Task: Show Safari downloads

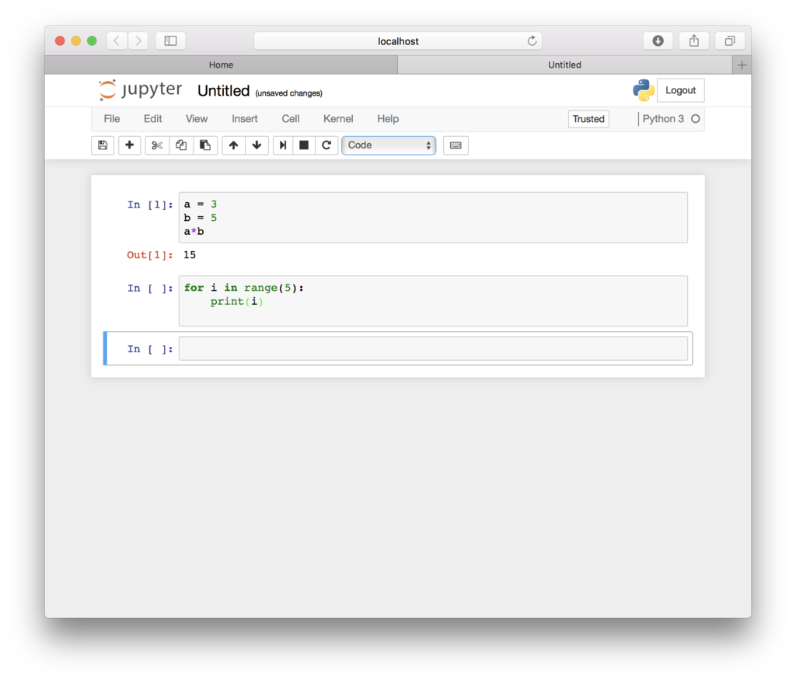Action: coord(658,40)
